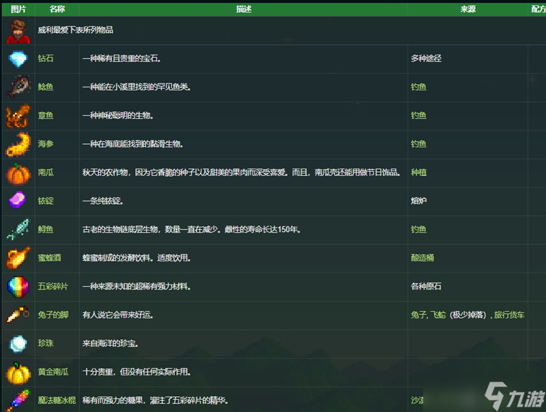Open the 蜜蜂酒 item link
Screen dimensions: 546x412
pyautogui.click(x=49, y=258)
